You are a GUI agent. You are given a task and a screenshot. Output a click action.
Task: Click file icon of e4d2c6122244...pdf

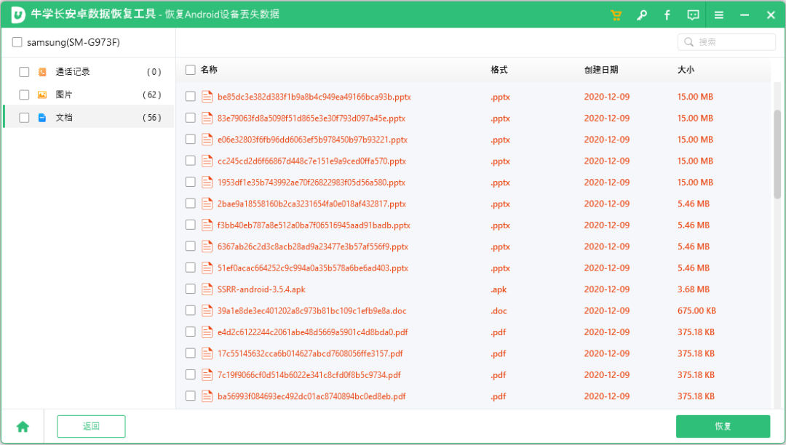click(x=207, y=332)
